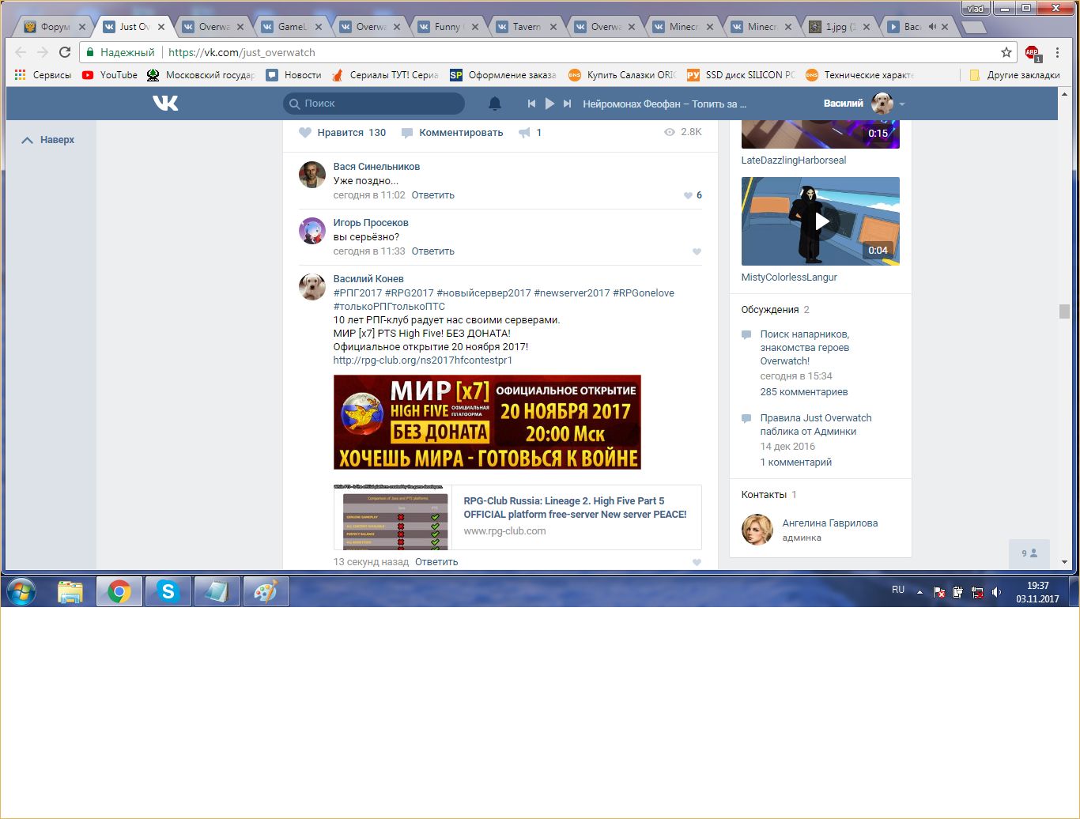The image size is (1080, 819).
Task: Reply to Вася Синельников's comment
Action: (432, 195)
